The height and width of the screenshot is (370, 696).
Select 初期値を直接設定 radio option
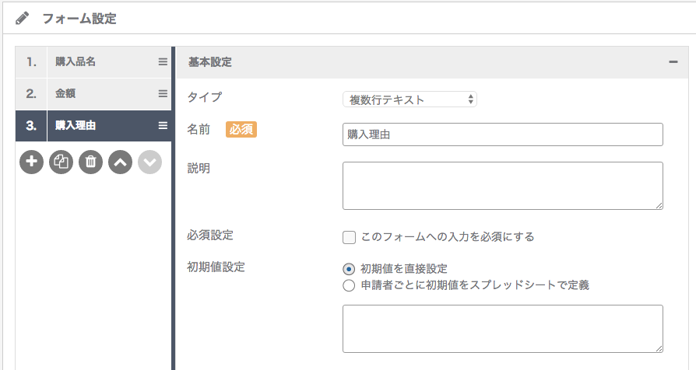click(349, 269)
